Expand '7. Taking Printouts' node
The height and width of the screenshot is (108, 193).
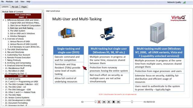tap(3, 60)
